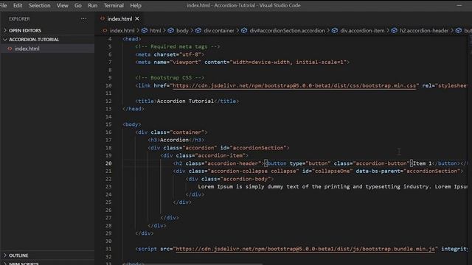Viewport: 472px width, 265px height.
Task: Click 'accordionSection' id value on line 18
Action: click(x=258, y=148)
